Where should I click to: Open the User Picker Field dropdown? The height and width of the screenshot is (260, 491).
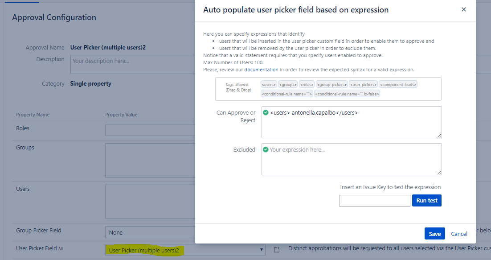[185, 250]
